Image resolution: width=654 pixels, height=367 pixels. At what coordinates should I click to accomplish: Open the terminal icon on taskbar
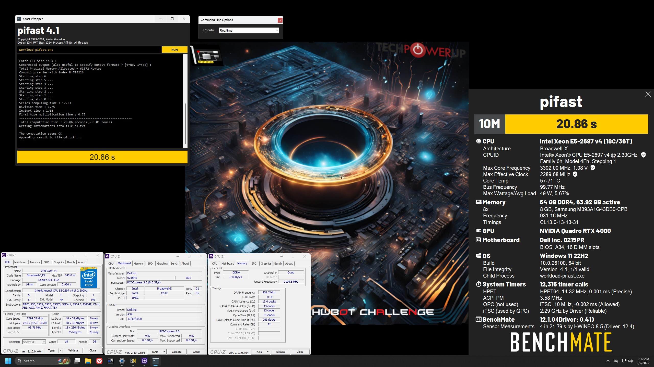pos(156,361)
